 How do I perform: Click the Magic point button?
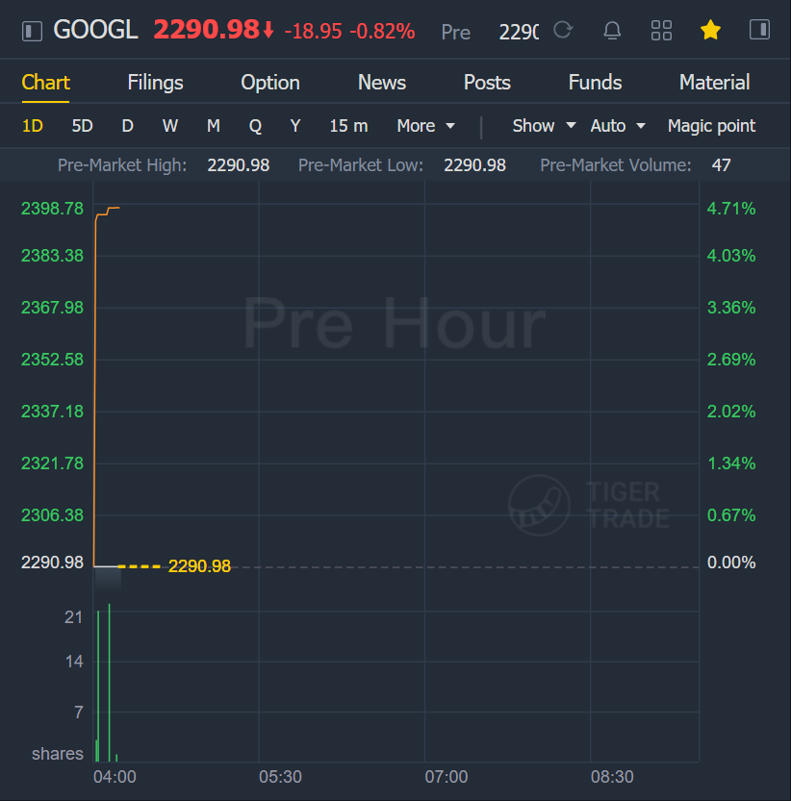point(711,126)
